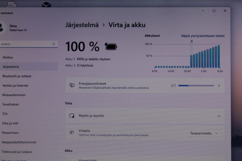Click the 2/7 energy recommendations progress bar

(196, 86)
